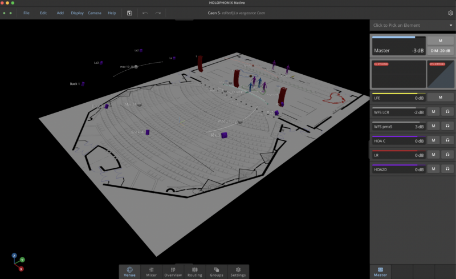The height and width of the screenshot is (279, 456).
Task: Listen to HOA2D via headphone icon
Action: tap(448, 169)
